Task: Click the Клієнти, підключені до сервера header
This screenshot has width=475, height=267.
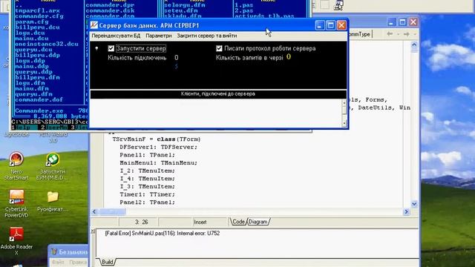Action: point(218,94)
